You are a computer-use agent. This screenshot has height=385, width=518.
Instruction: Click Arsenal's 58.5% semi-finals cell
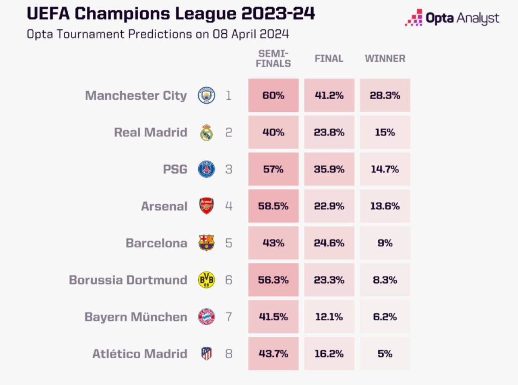pos(273,206)
